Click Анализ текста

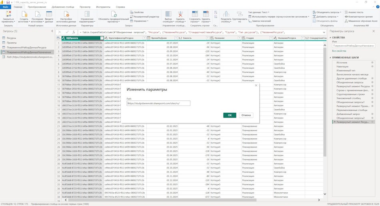354,12
